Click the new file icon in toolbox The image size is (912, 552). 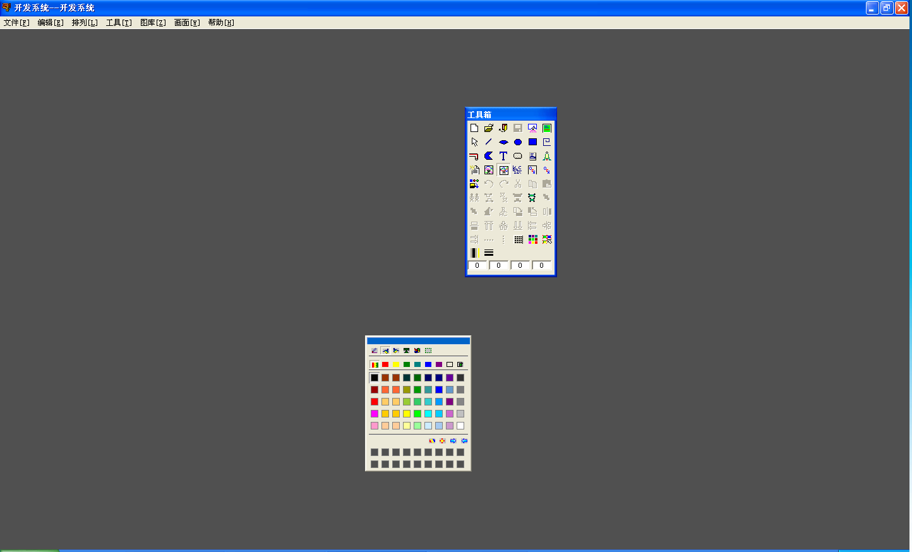pyautogui.click(x=474, y=128)
